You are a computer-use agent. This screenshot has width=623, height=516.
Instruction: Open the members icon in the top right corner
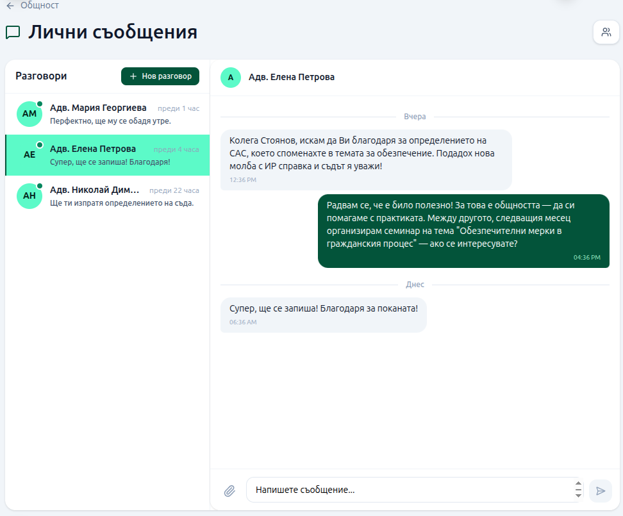click(606, 32)
